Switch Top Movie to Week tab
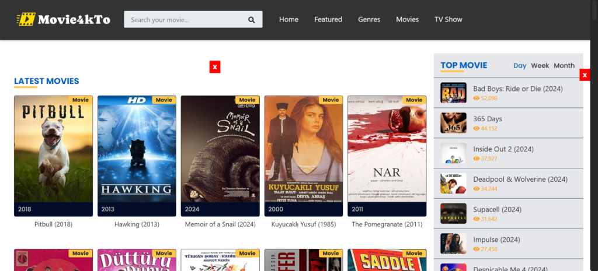598x271 pixels. click(540, 65)
